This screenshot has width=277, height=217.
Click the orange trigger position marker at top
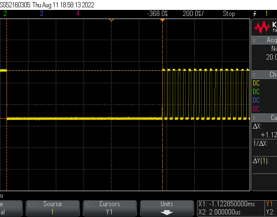(x=163, y=20)
